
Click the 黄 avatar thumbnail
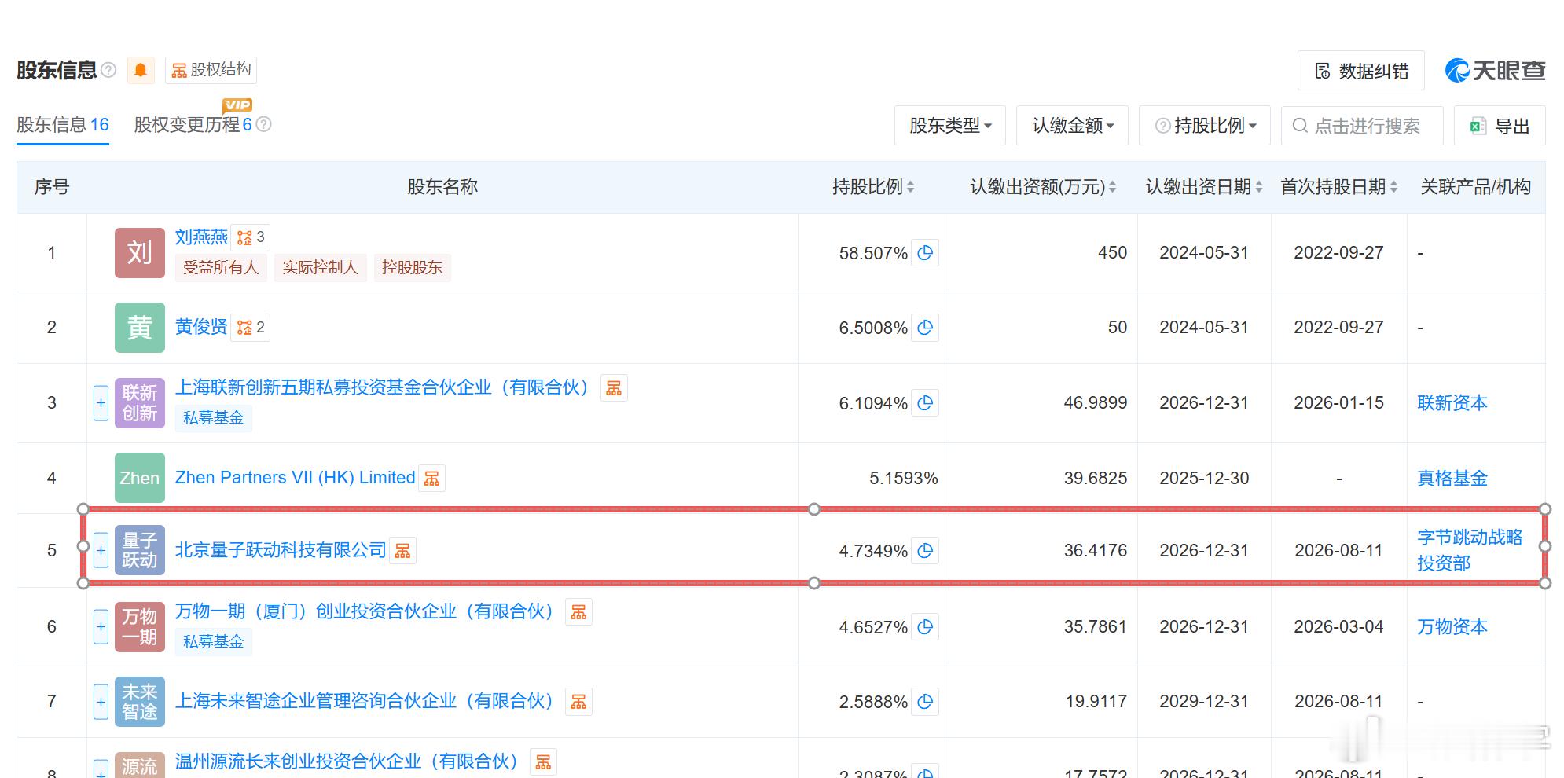(140, 328)
